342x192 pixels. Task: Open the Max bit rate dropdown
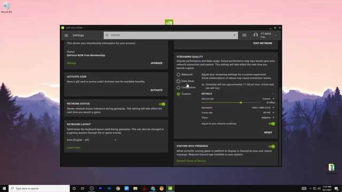(x=268, y=99)
